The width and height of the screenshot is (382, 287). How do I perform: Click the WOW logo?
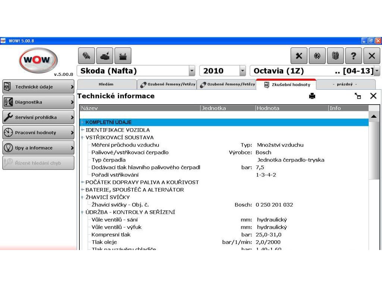pyautogui.click(x=38, y=60)
